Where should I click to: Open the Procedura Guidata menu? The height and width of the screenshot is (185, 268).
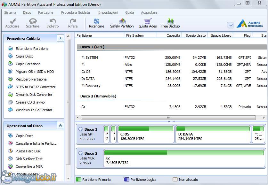click(75, 12)
